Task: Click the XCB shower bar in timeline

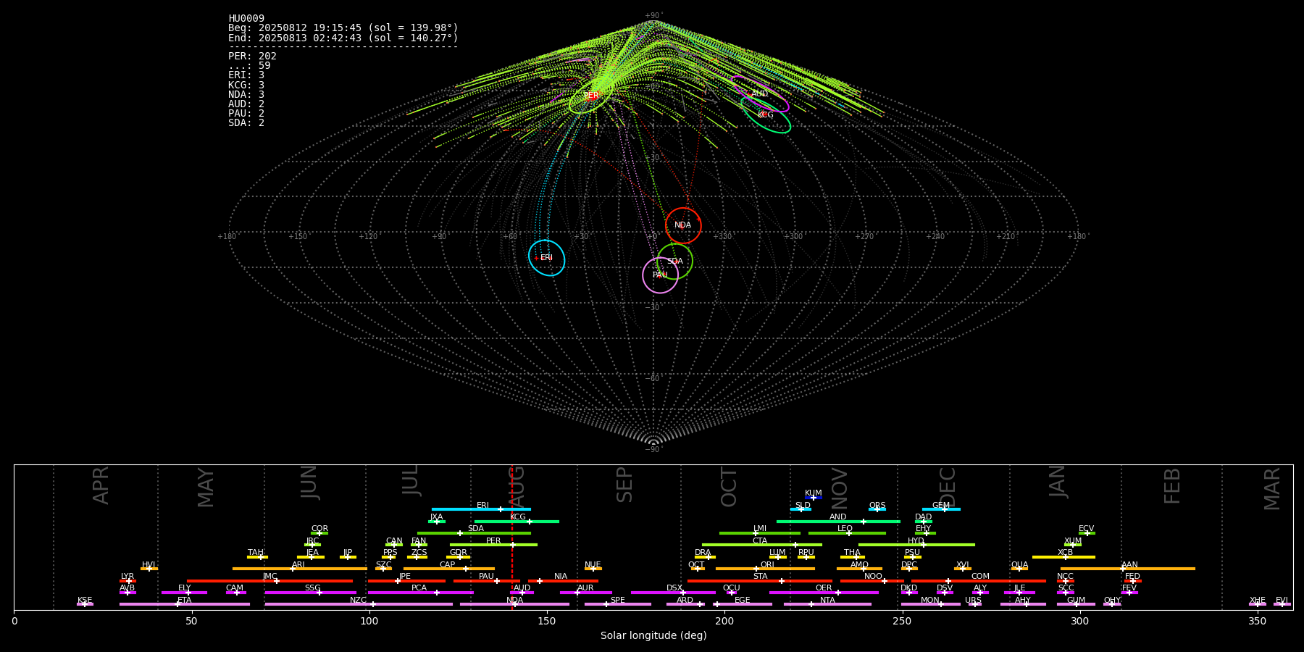Action: 1063,557
